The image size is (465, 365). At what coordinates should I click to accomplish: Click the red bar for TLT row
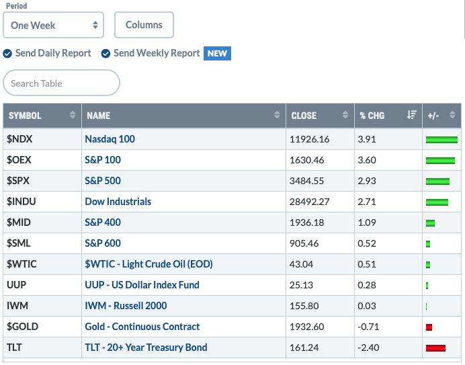click(x=435, y=348)
